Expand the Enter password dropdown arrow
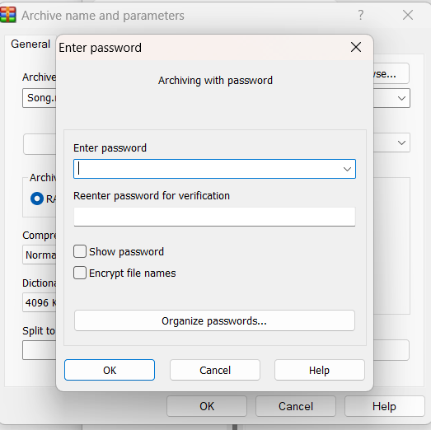The image size is (431, 430). coord(347,169)
